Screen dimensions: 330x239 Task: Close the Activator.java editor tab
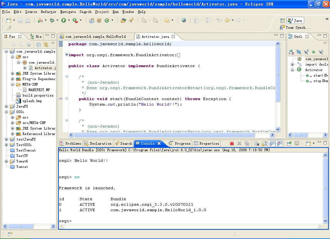pos(173,36)
